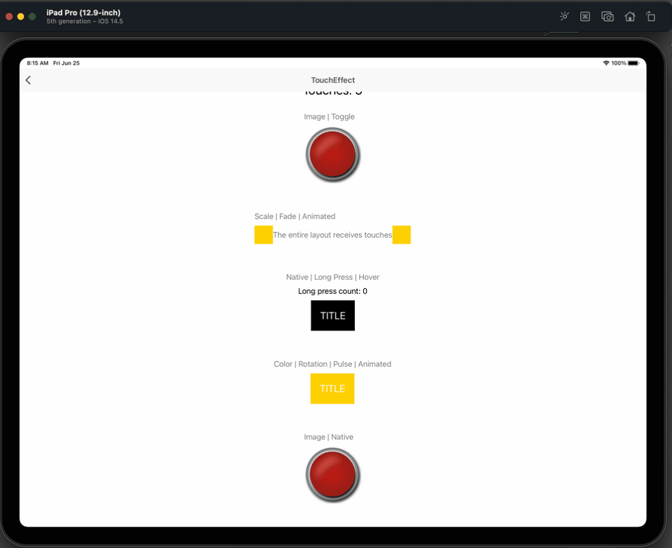672x548 pixels.
Task: Click the right yellow square marker
Action: coord(401,235)
